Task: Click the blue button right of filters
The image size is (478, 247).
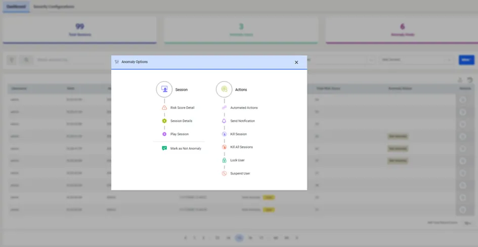Action: point(466,60)
